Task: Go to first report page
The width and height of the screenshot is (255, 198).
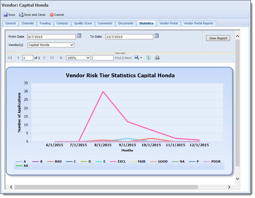Action: 10,58
